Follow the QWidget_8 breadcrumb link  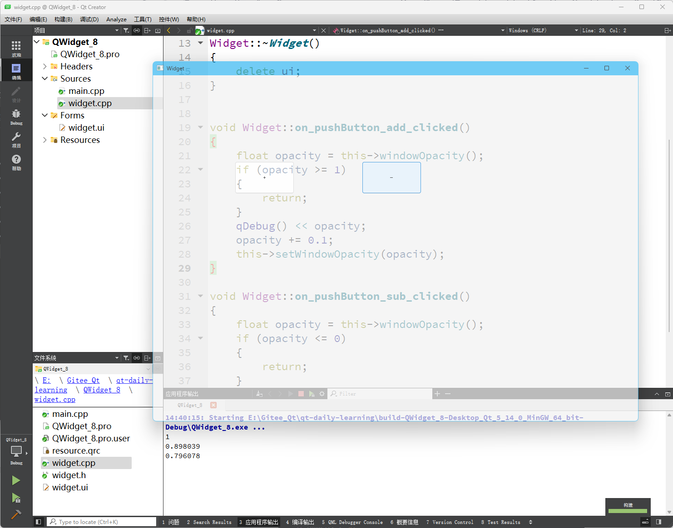click(102, 390)
